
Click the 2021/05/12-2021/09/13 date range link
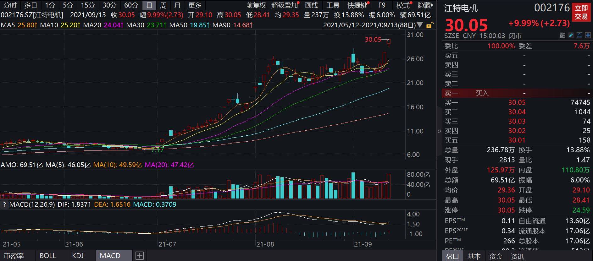[369, 25]
